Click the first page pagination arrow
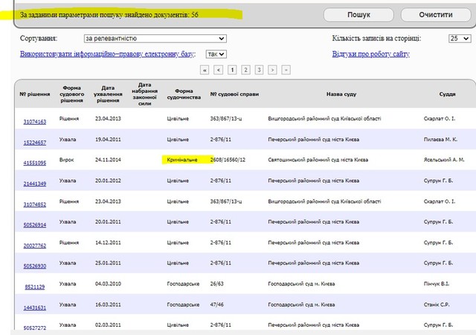The height and width of the screenshot is (335, 476). (x=205, y=70)
